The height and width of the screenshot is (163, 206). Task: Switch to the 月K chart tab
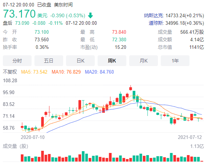[x=144, y=61]
